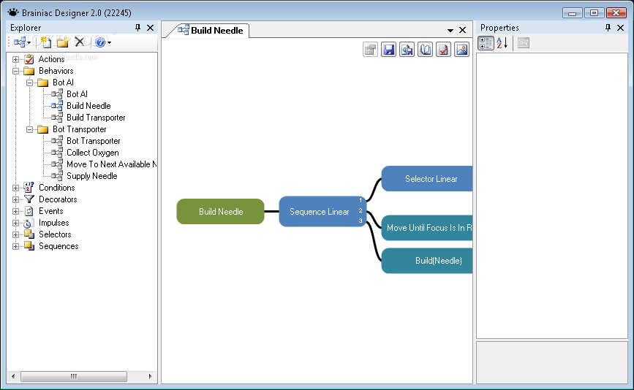Click the behavior tree icon in Explorer toolbar
The width and height of the screenshot is (634, 390).
(x=20, y=42)
